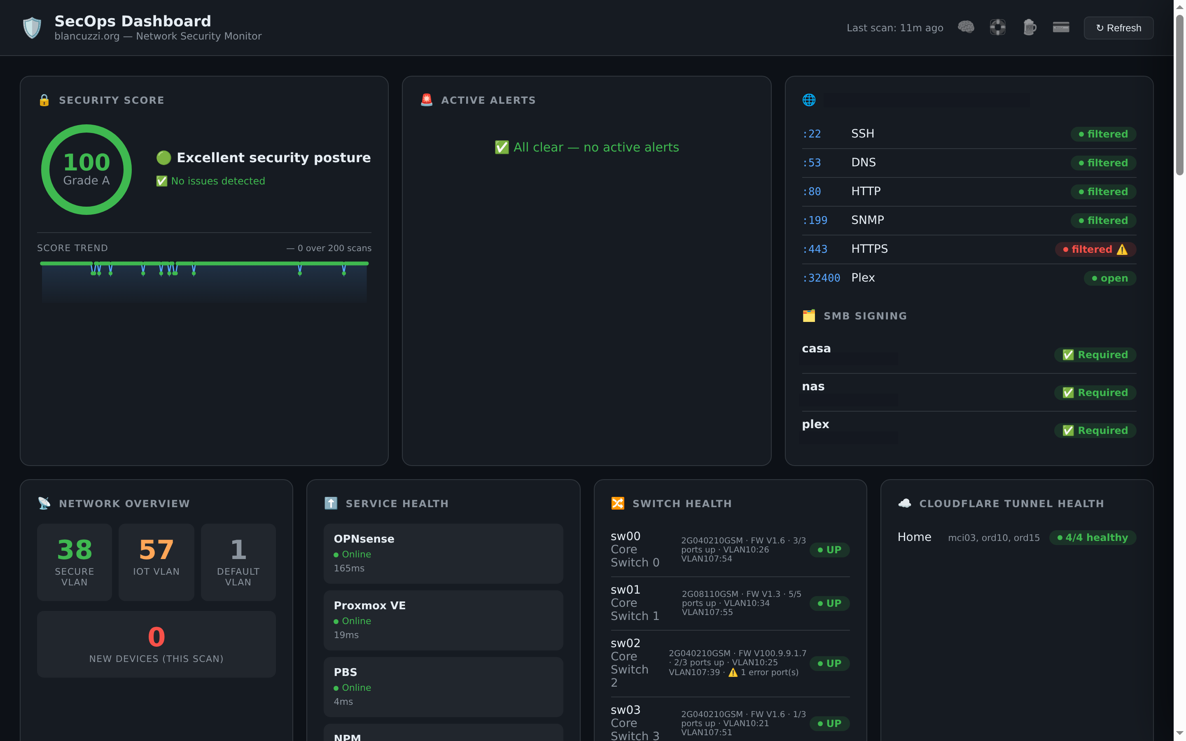Image resolution: width=1186 pixels, height=741 pixels.
Task: Click the 'Required' badge for plex
Action: point(1095,430)
